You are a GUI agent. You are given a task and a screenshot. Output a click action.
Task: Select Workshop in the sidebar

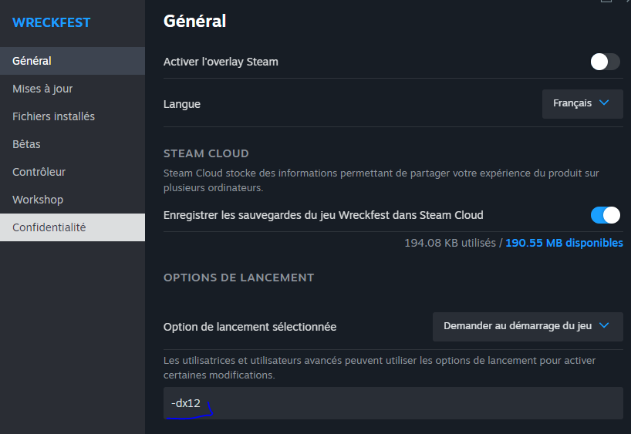click(38, 200)
